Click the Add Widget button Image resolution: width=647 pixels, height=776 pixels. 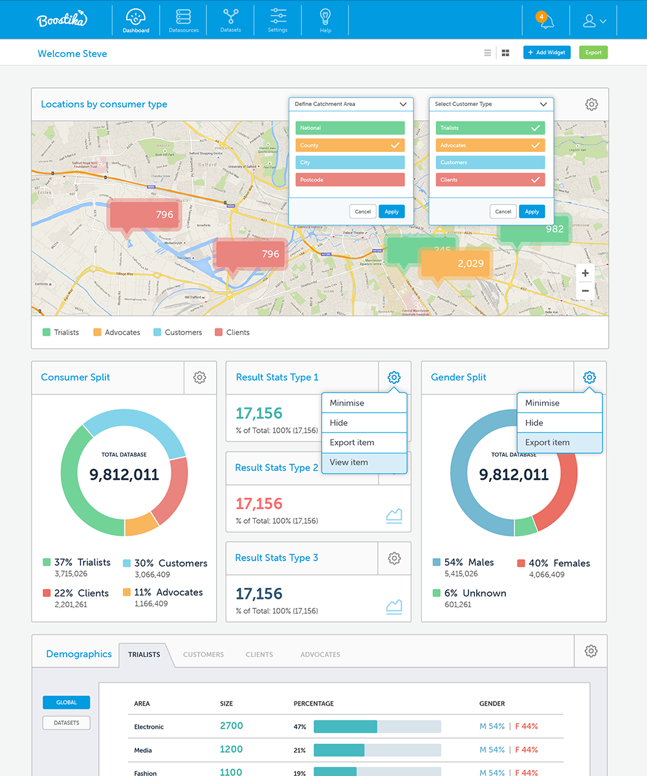click(x=547, y=52)
